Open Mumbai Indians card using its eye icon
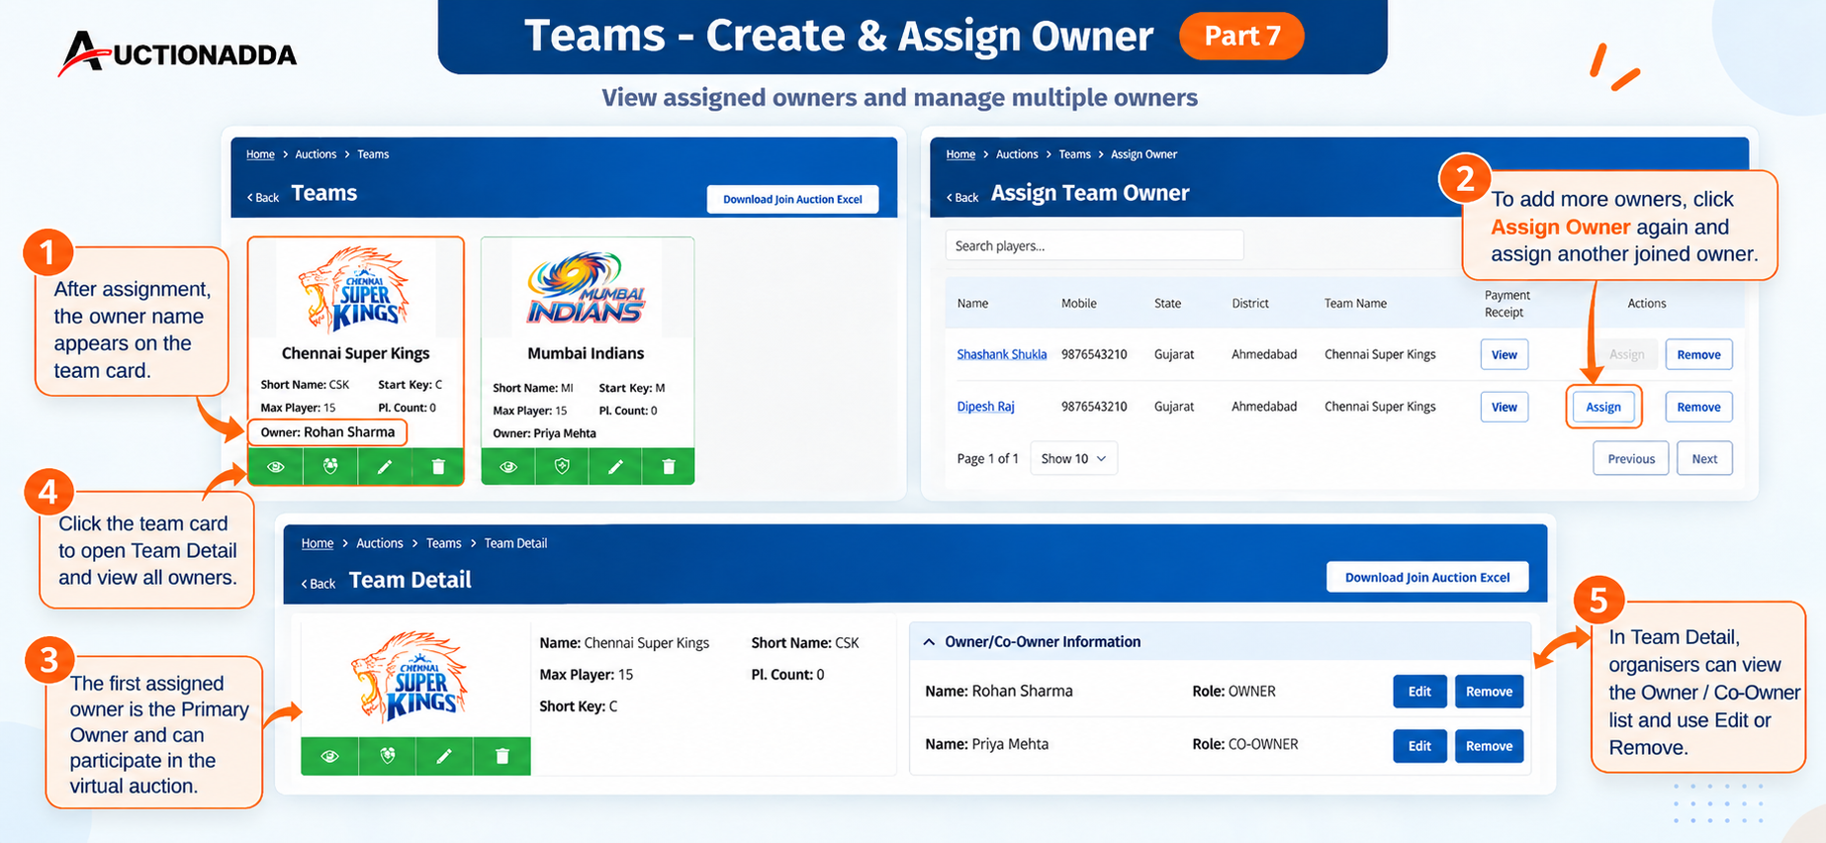 [508, 467]
